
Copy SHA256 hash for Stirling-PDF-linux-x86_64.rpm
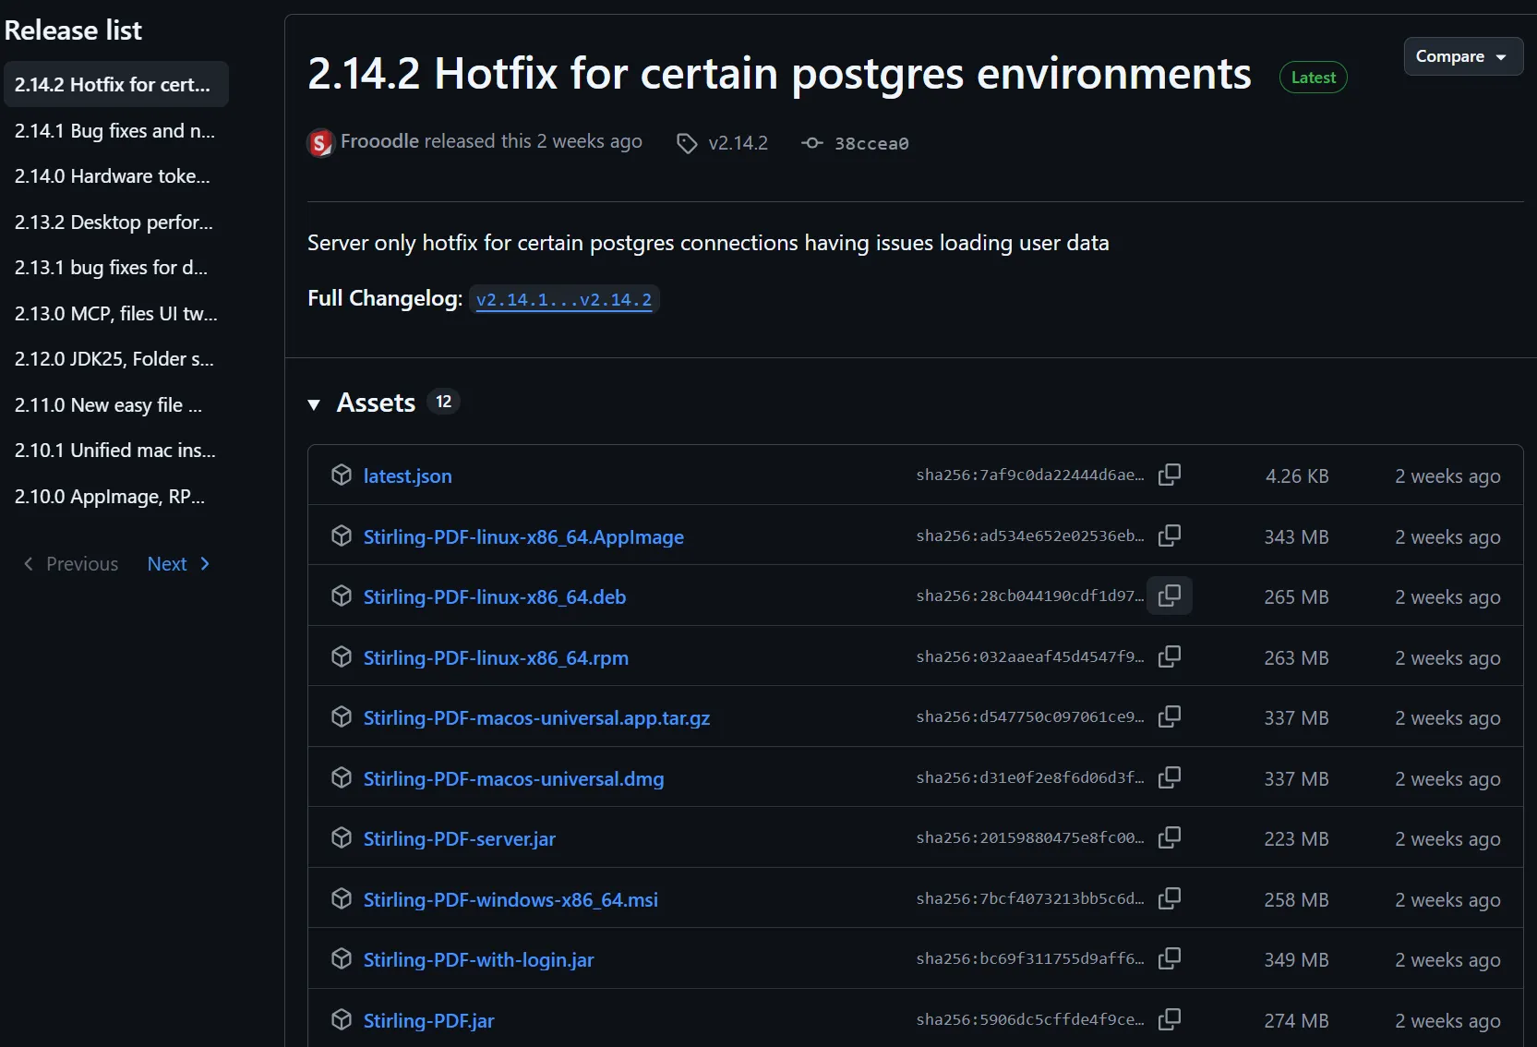click(1170, 656)
